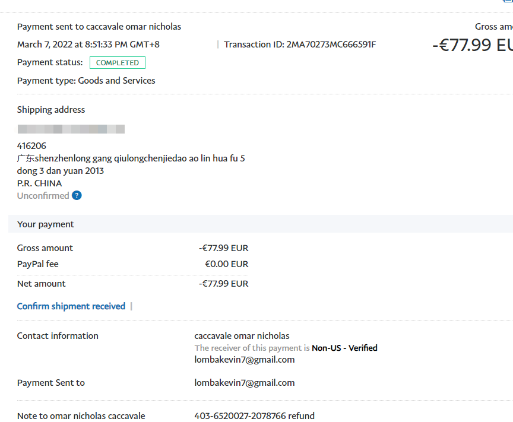Click the help icon beside Unconfirmed
This screenshot has height=422, width=513.
pyautogui.click(x=77, y=196)
